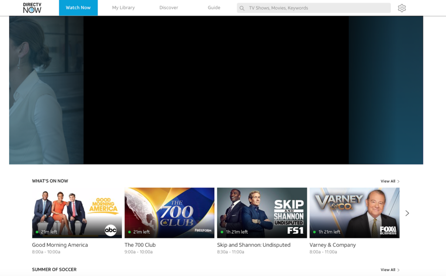The height and width of the screenshot is (276, 446).
Task: Focus the TV Shows, Movies, Keywords search field
Action: [x=314, y=8]
